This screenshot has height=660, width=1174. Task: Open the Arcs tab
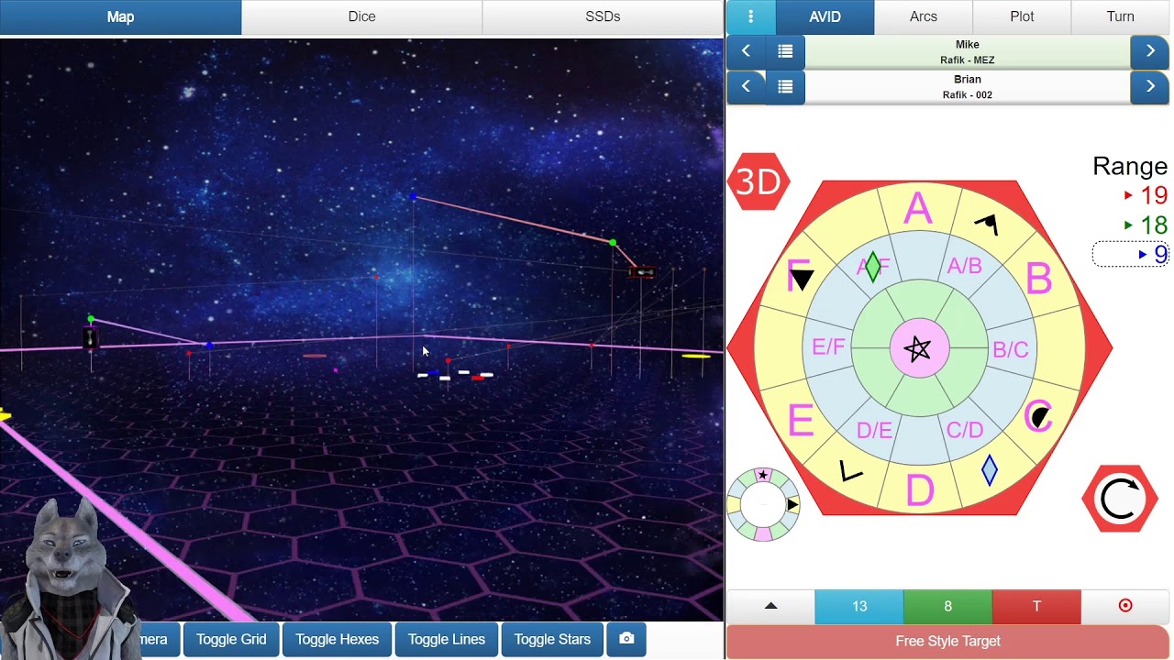(924, 16)
